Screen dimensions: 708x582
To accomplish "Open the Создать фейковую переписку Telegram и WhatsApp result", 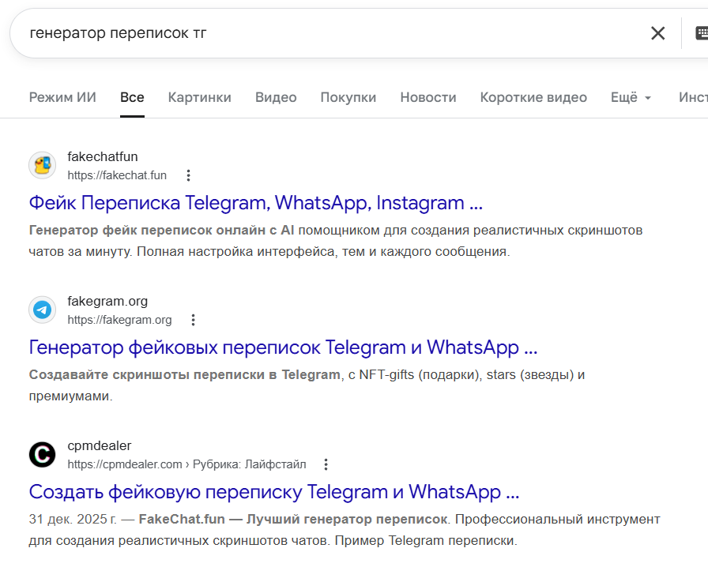I will [274, 492].
